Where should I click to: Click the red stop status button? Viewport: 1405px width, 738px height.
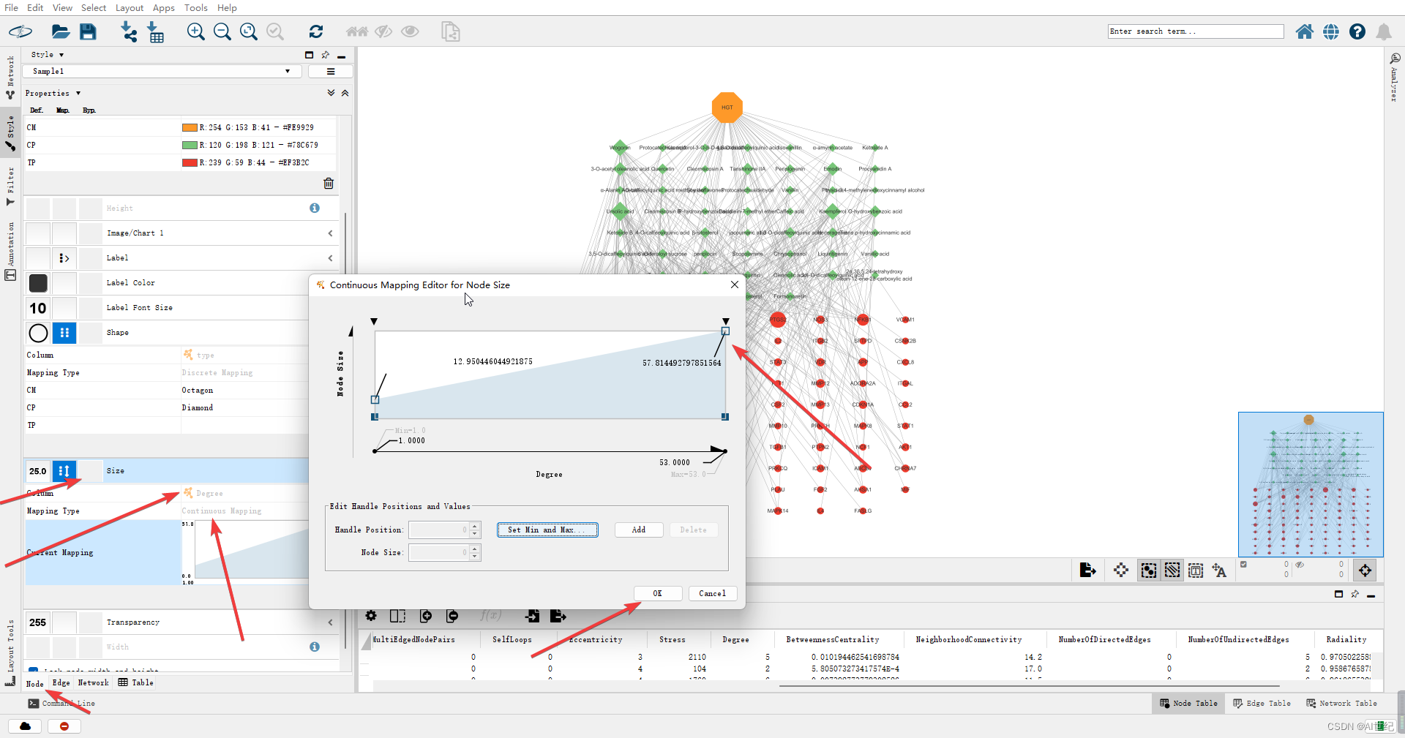click(64, 726)
